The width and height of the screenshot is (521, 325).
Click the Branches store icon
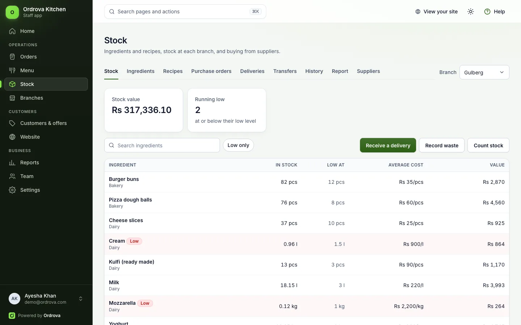(x=12, y=98)
